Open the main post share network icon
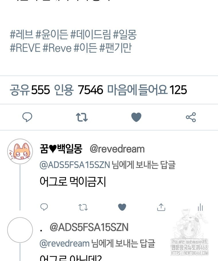Viewport: 218px width, 261px height. tap(191, 117)
